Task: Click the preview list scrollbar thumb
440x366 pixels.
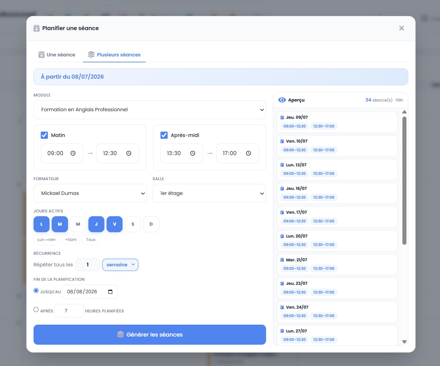Action: (404, 180)
